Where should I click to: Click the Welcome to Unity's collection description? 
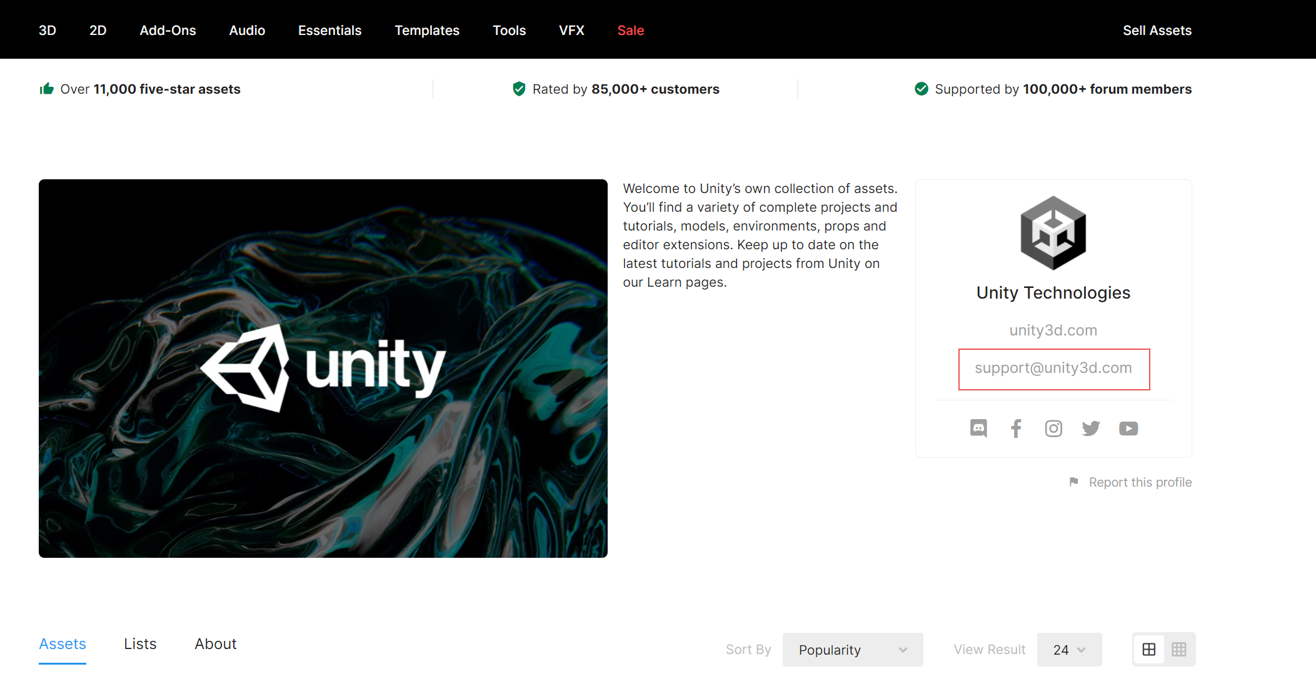tap(760, 235)
